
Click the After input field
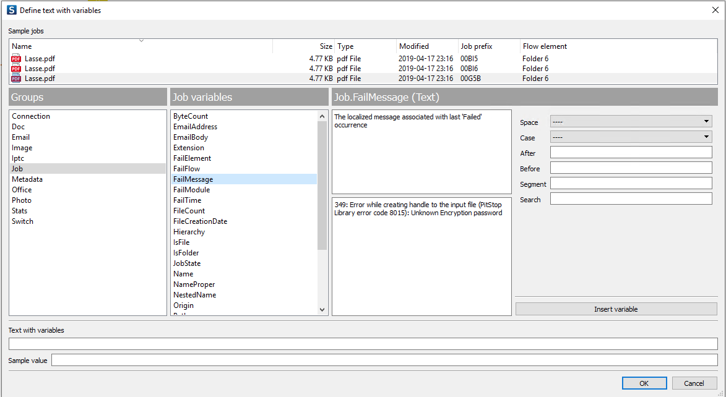(631, 153)
